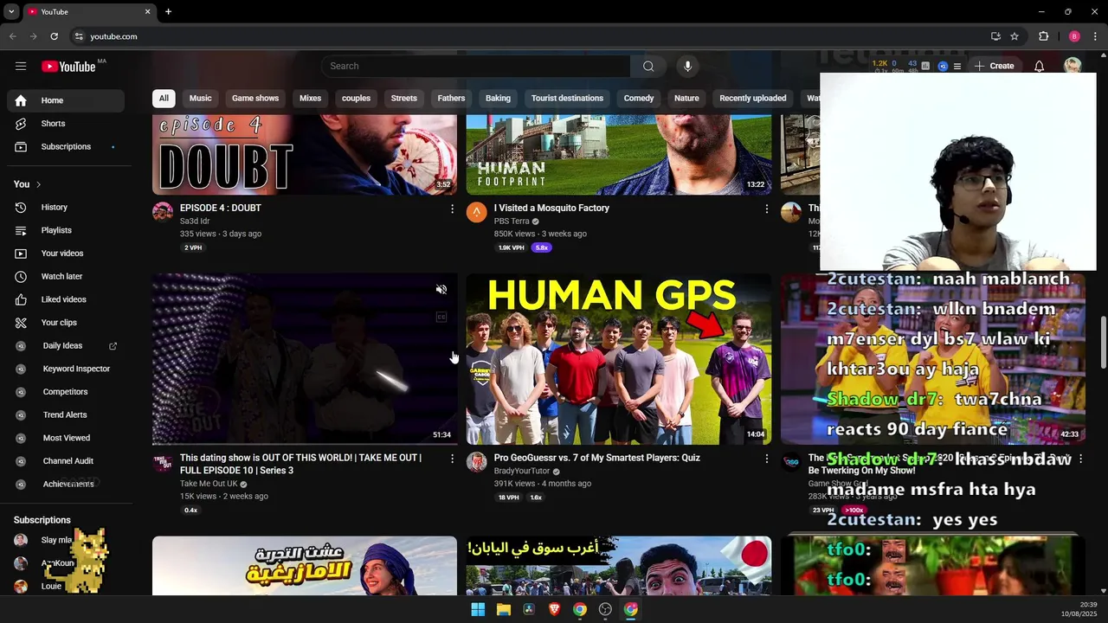Open Your clips

[66, 323]
